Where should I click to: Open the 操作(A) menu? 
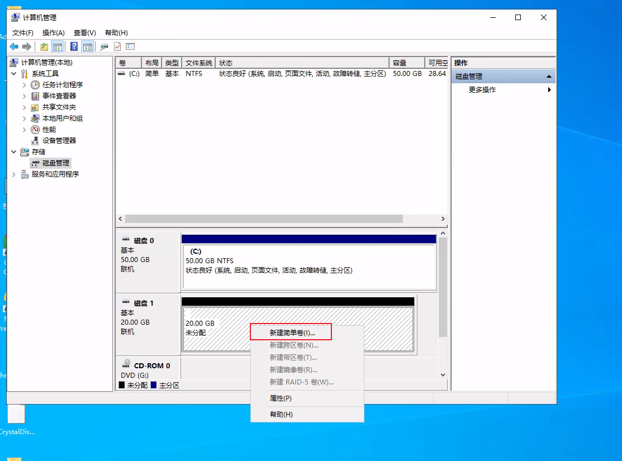click(54, 32)
